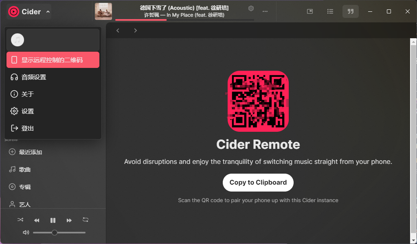Viewport: 417px width, 244px height.
Task: Open the lyrics panel with the quote icon
Action: pos(351,11)
